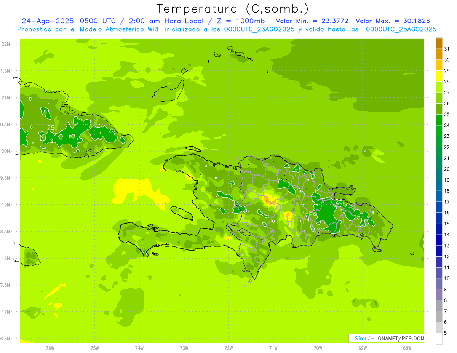Click the '0000UTC_25AGO2025' validity text
The height and width of the screenshot is (353, 457).
(401, 29)
